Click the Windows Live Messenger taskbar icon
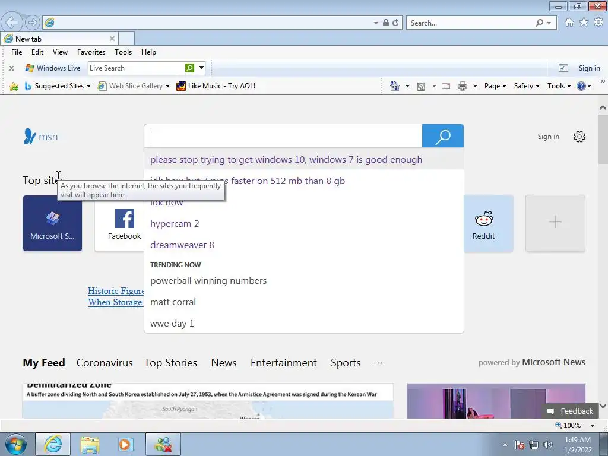This screenshot has width=608, height=456. (x=163, y=444)
